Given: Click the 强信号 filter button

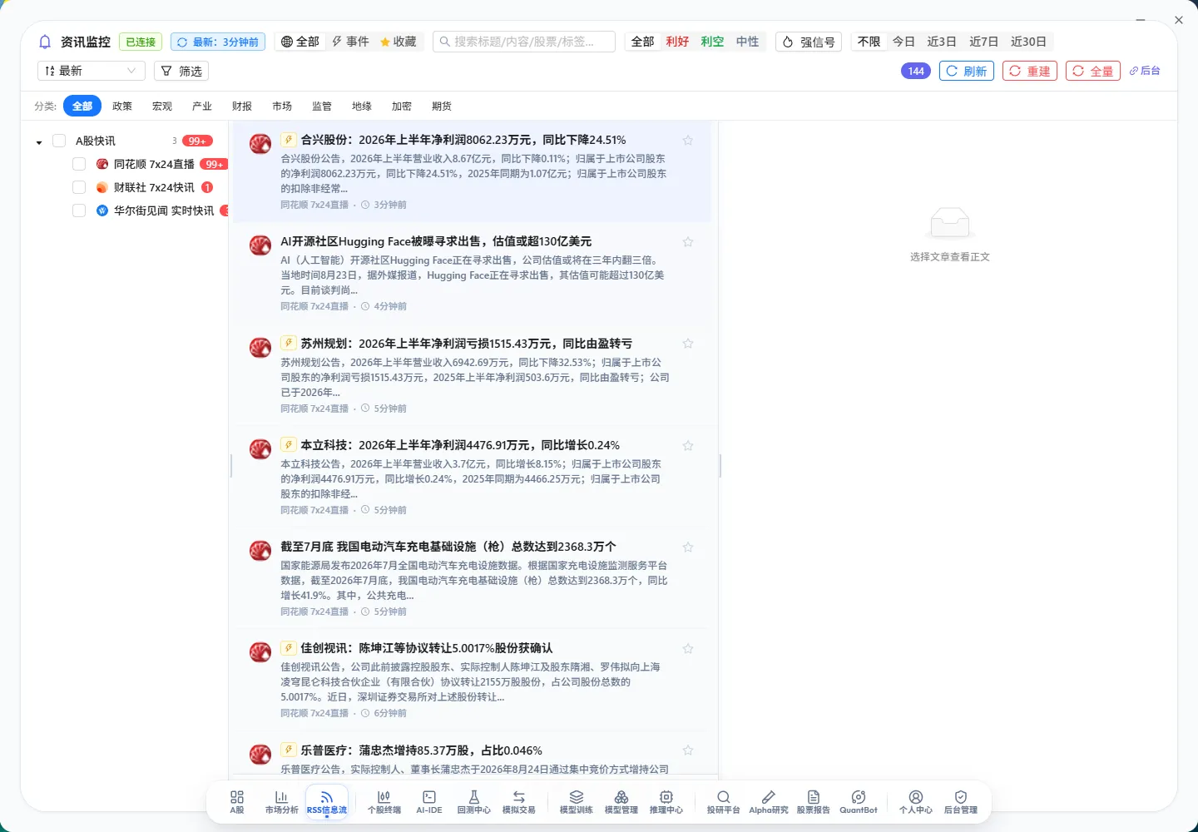Looking at the screenshot, I should pyautogui.click(x=809, y=42).
